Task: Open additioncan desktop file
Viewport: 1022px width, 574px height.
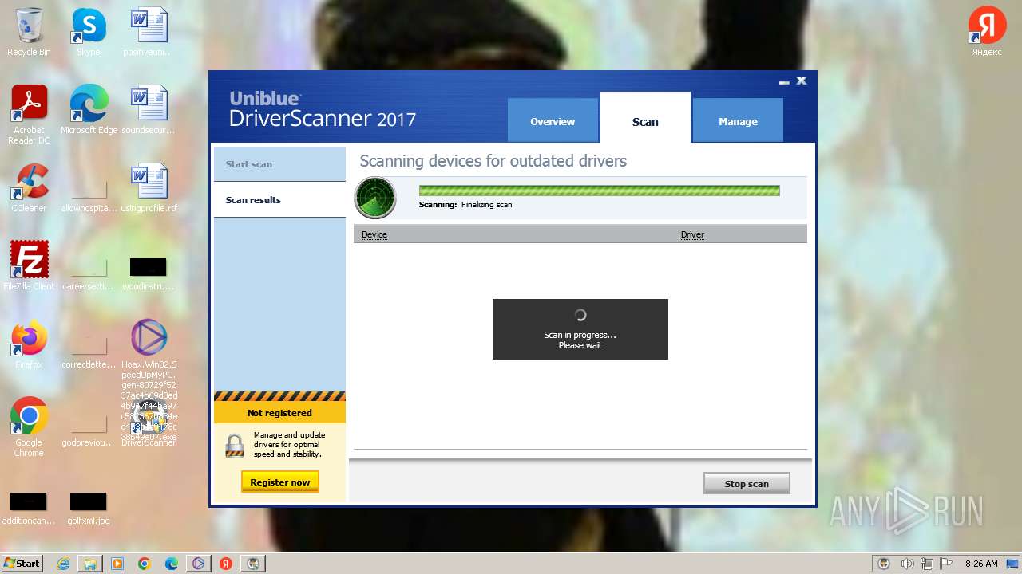Action: coord(29,509)
